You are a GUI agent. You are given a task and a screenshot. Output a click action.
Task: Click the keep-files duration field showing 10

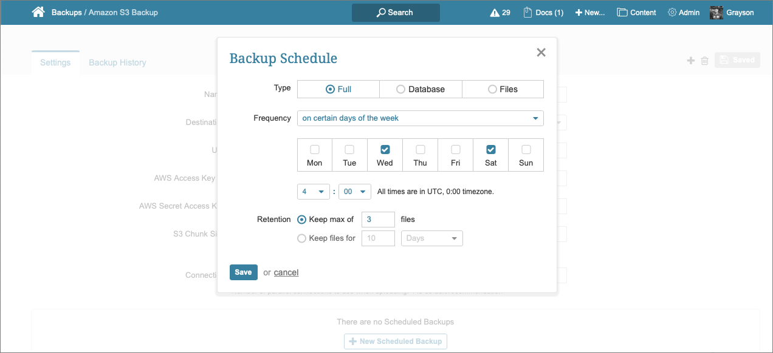(x=378, y=238)
